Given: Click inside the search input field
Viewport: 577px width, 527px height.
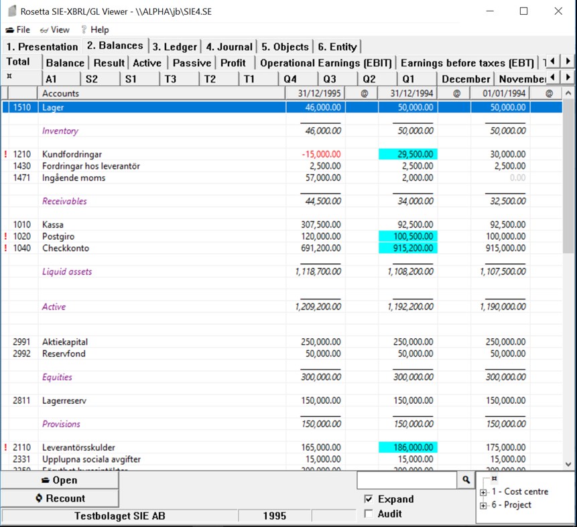Looking at the screenshot, I should click(x=409, y=480).
